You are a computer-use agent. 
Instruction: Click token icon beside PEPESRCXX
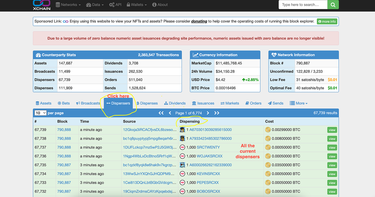tap(182, 183)
